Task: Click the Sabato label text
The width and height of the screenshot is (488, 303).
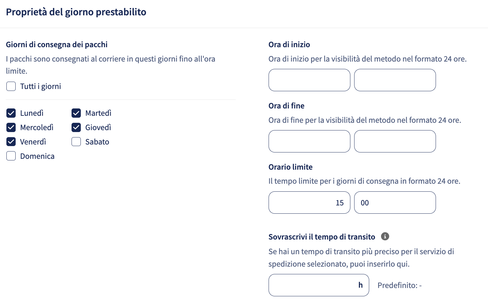Action: pos(97,142)
